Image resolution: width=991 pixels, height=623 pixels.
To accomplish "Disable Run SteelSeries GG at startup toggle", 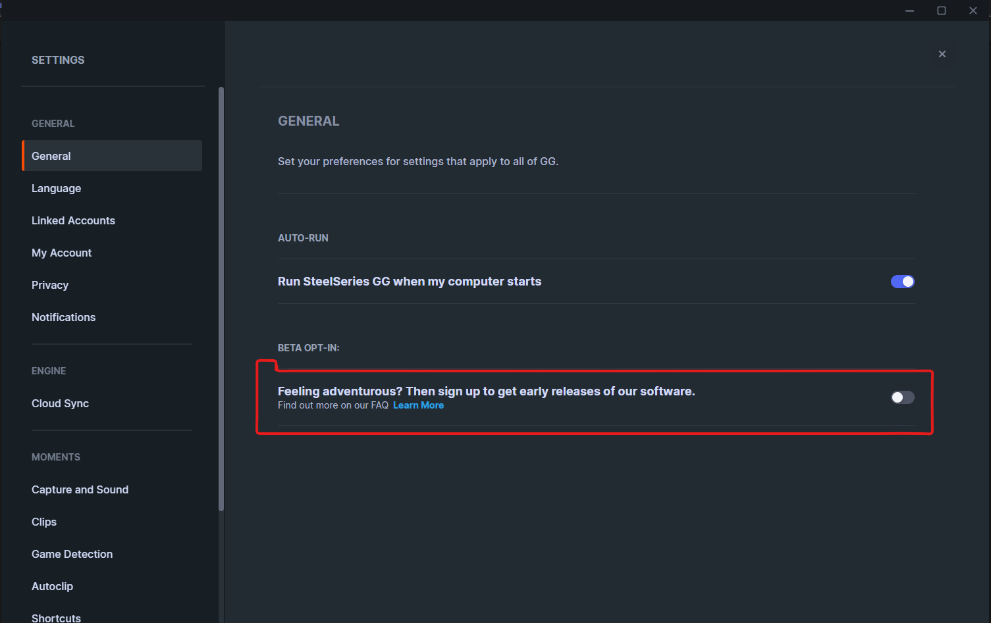I will pyautogui.click(x=902, y=282).
